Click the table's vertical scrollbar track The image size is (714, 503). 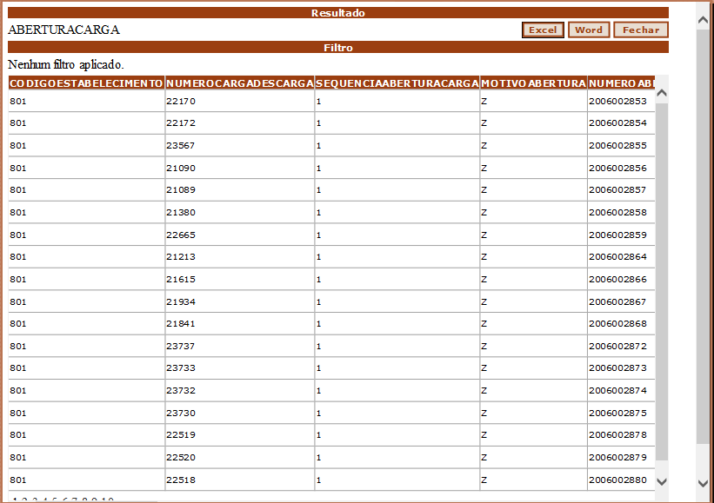pos(662,278)
